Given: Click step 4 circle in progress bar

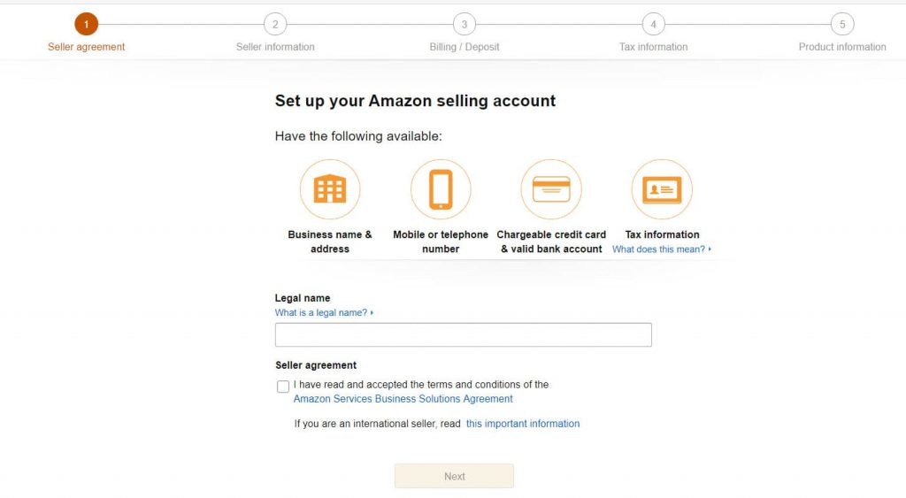Looking at the screenshot, I should [x=653, y=24].
